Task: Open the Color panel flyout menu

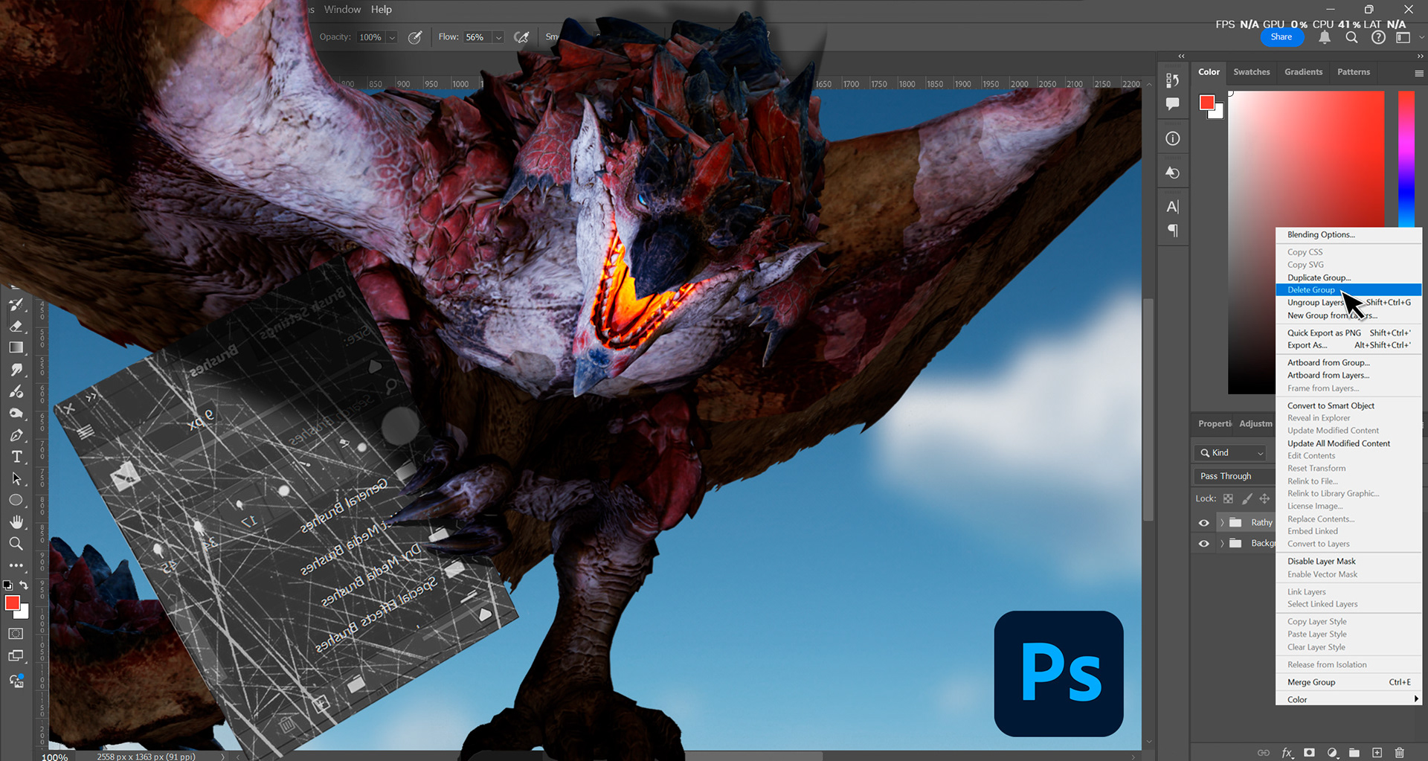Action: pos(1418,74)
